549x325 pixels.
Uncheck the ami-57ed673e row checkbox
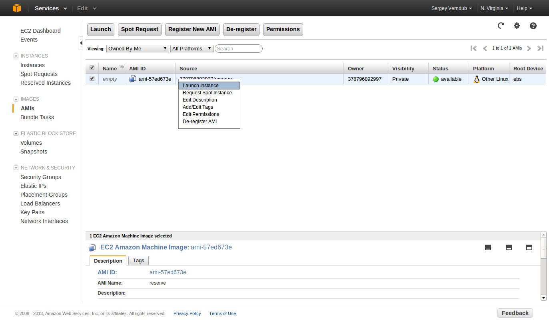[x=92, y=79]
